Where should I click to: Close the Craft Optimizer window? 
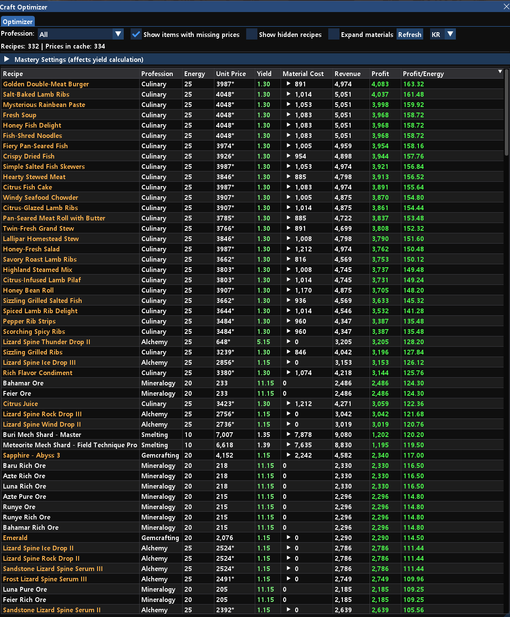click(506, 6)
